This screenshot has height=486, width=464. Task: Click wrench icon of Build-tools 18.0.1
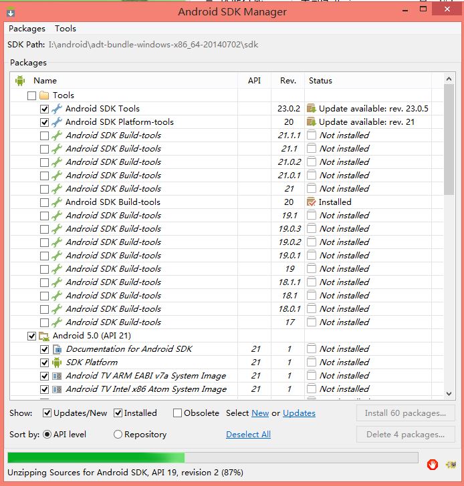[x=56, y=309]
